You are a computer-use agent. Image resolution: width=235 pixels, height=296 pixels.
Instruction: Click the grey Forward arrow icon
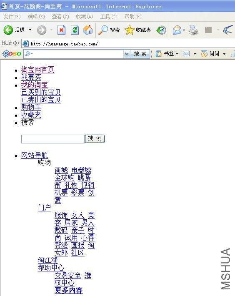coord(42,30)
